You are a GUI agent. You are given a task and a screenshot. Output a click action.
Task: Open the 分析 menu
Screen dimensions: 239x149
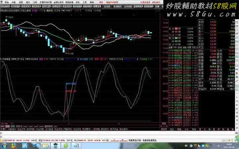35,2
